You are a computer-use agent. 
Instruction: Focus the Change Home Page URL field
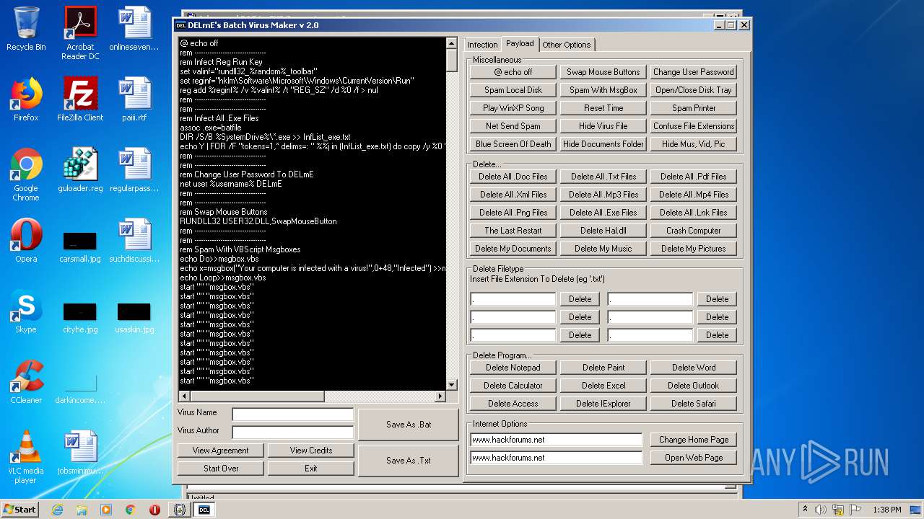tap(556, 440)
